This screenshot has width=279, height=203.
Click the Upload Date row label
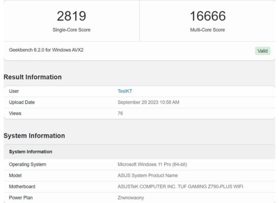click(x=22, y=103)
